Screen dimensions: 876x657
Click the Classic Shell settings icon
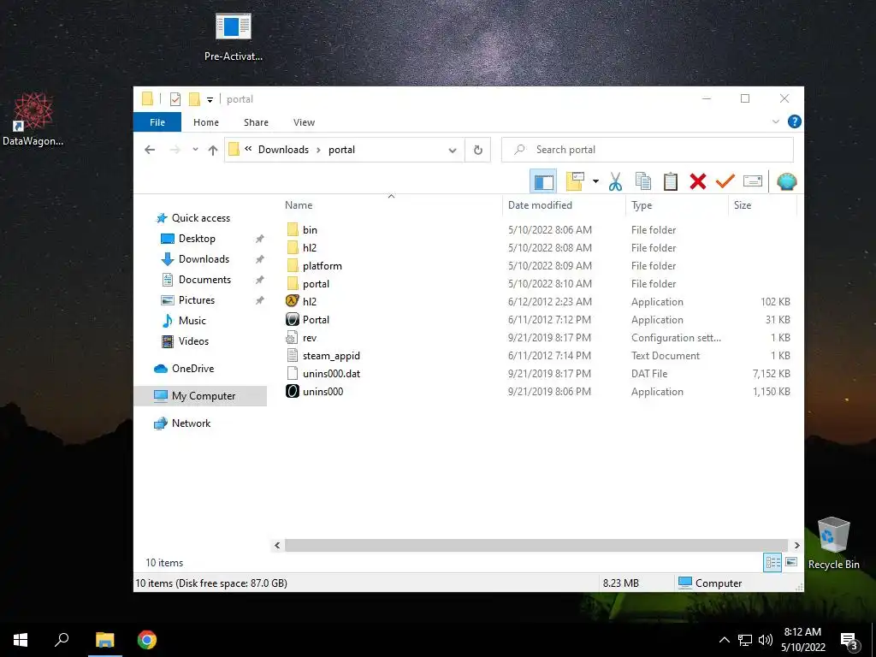coord(787,181)
